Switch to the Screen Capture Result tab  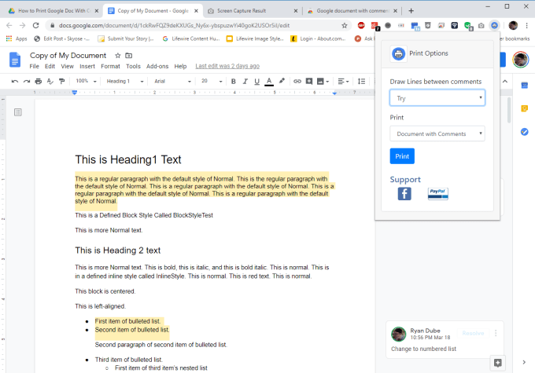pos(250,11)
